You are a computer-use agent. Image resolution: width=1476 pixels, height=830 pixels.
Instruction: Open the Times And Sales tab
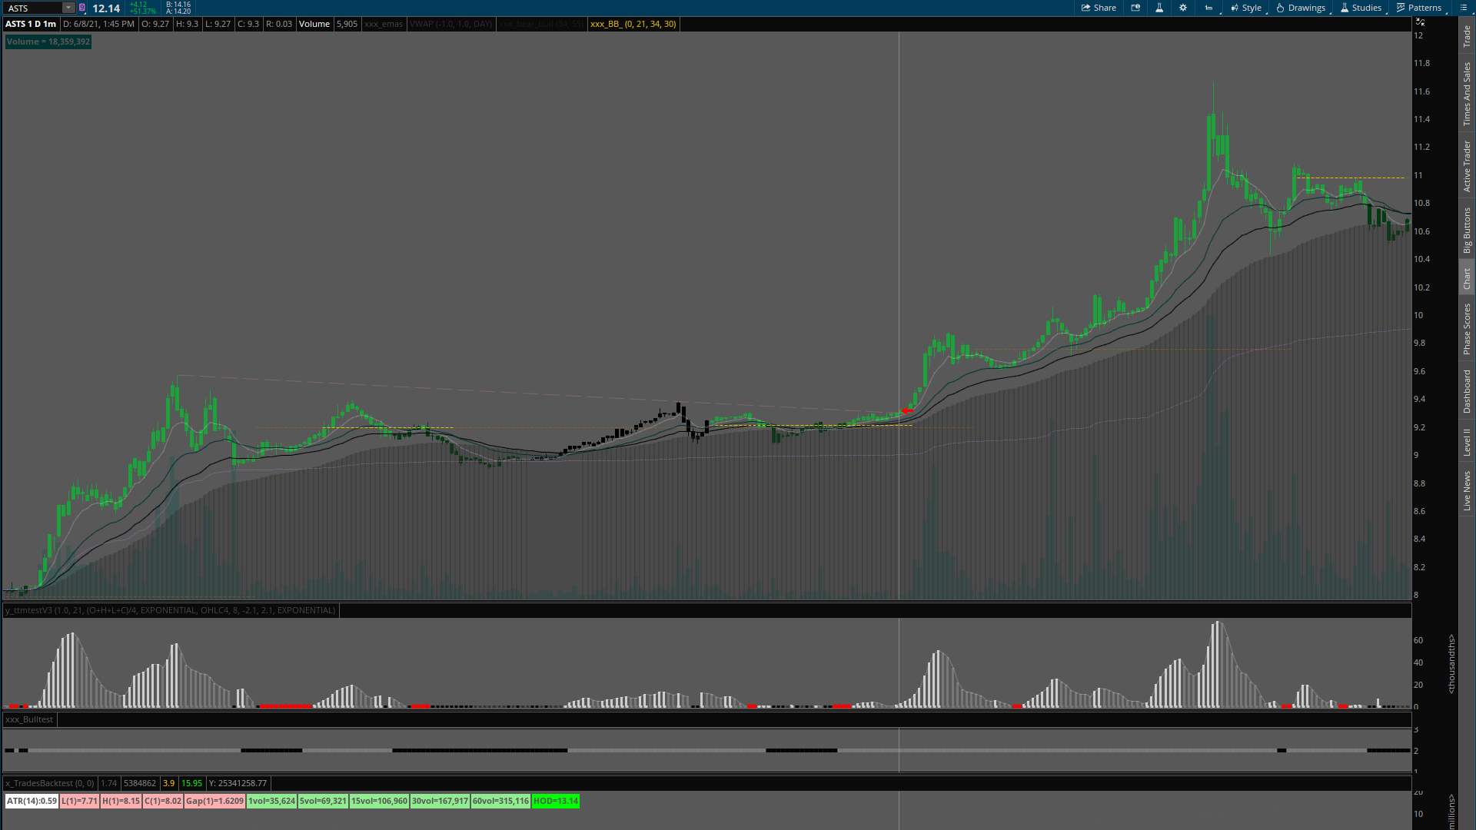tap(1467, 94)
